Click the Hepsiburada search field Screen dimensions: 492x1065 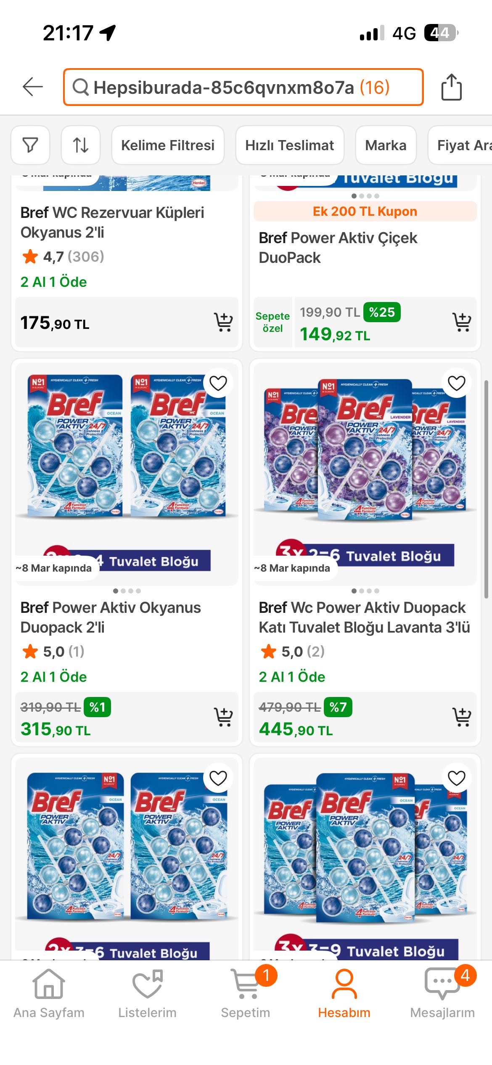243,87
